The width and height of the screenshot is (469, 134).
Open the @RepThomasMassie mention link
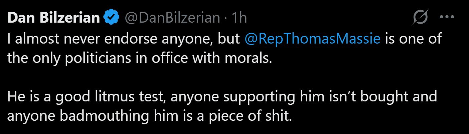click(313, 40)
